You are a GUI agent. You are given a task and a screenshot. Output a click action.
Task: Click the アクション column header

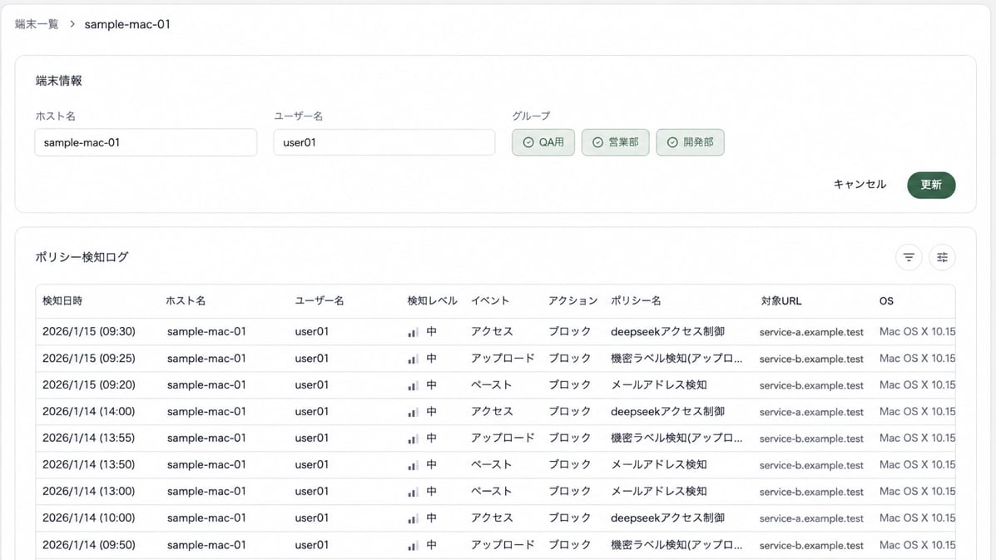coord(573,301)
